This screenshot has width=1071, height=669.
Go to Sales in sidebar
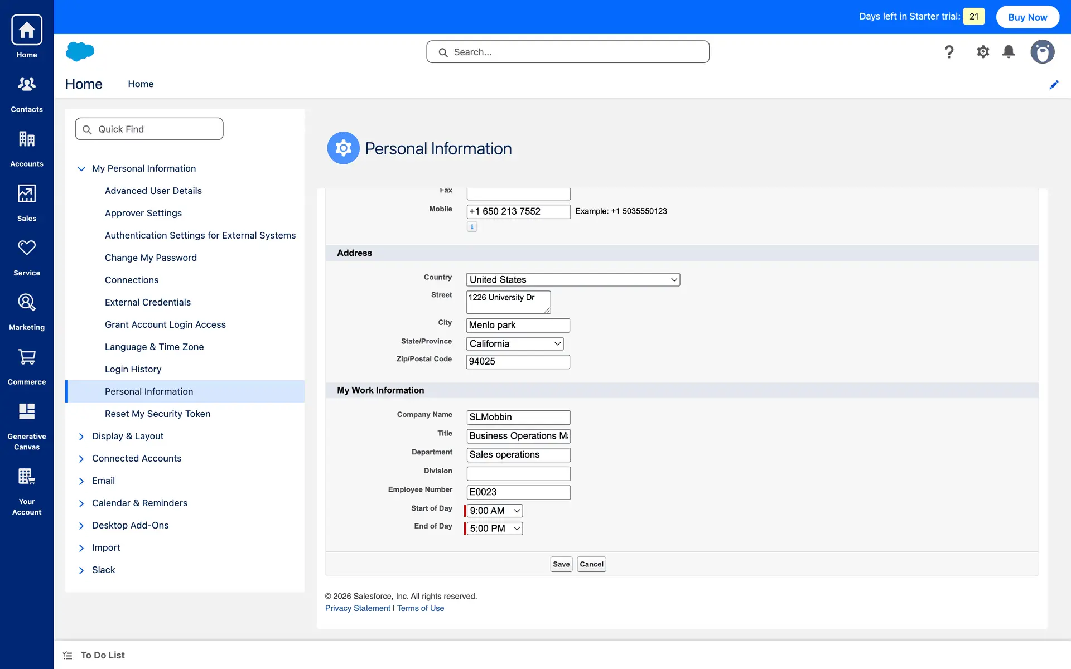26,193
